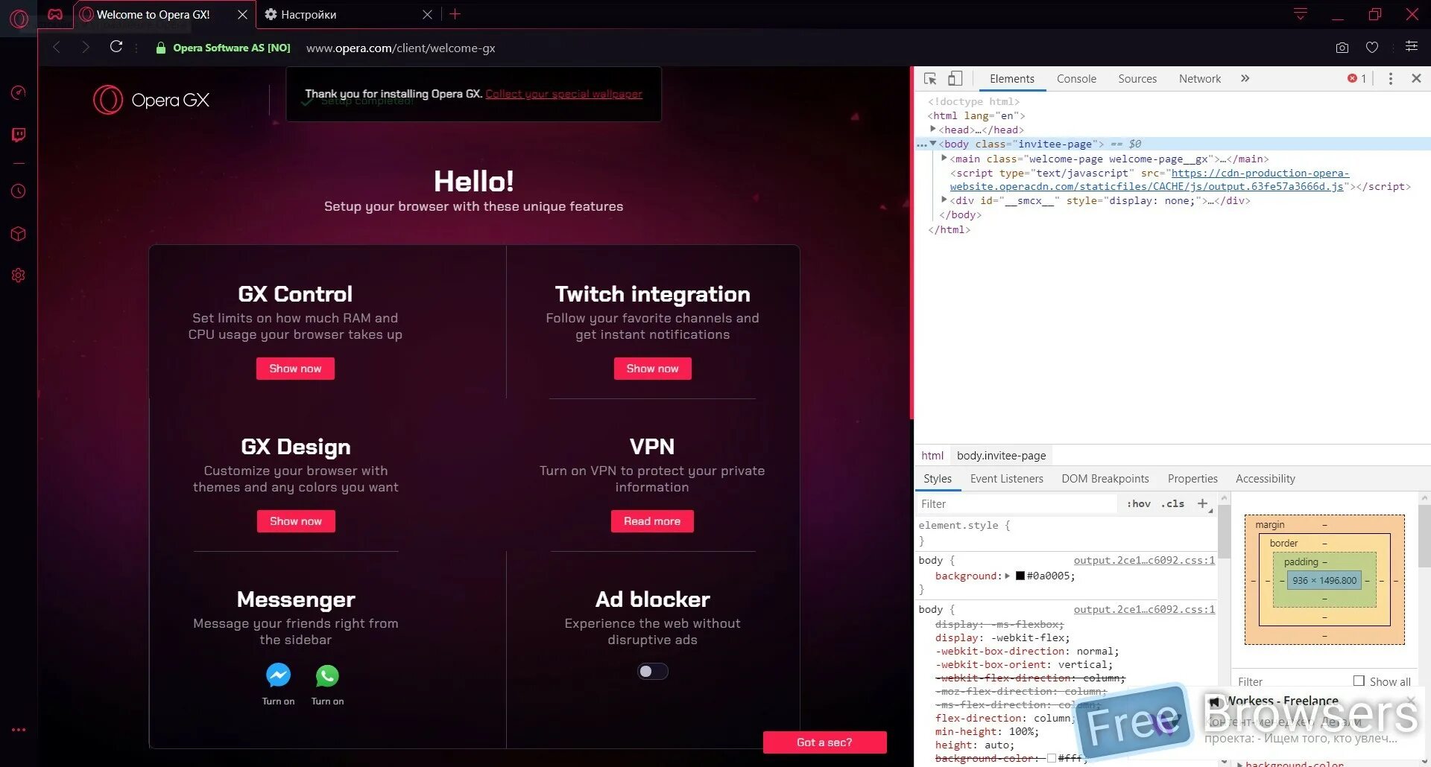The width and height of the screenshot is (1431, 767).
Task: Click the #fff background-color swatch
Action: [x=1052, y=758]
